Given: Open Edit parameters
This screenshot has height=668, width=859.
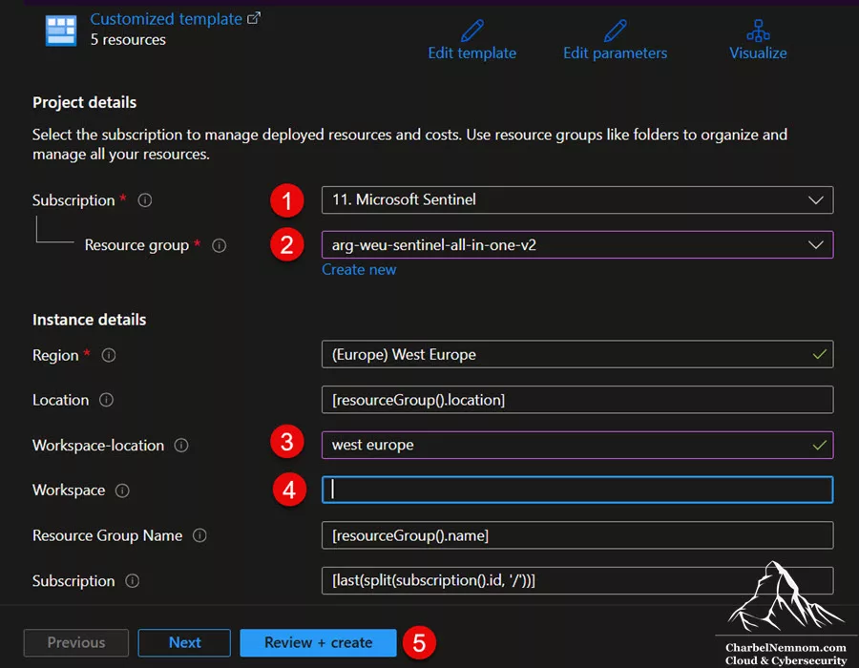Looking at the screenshot, I should point(616,53).
